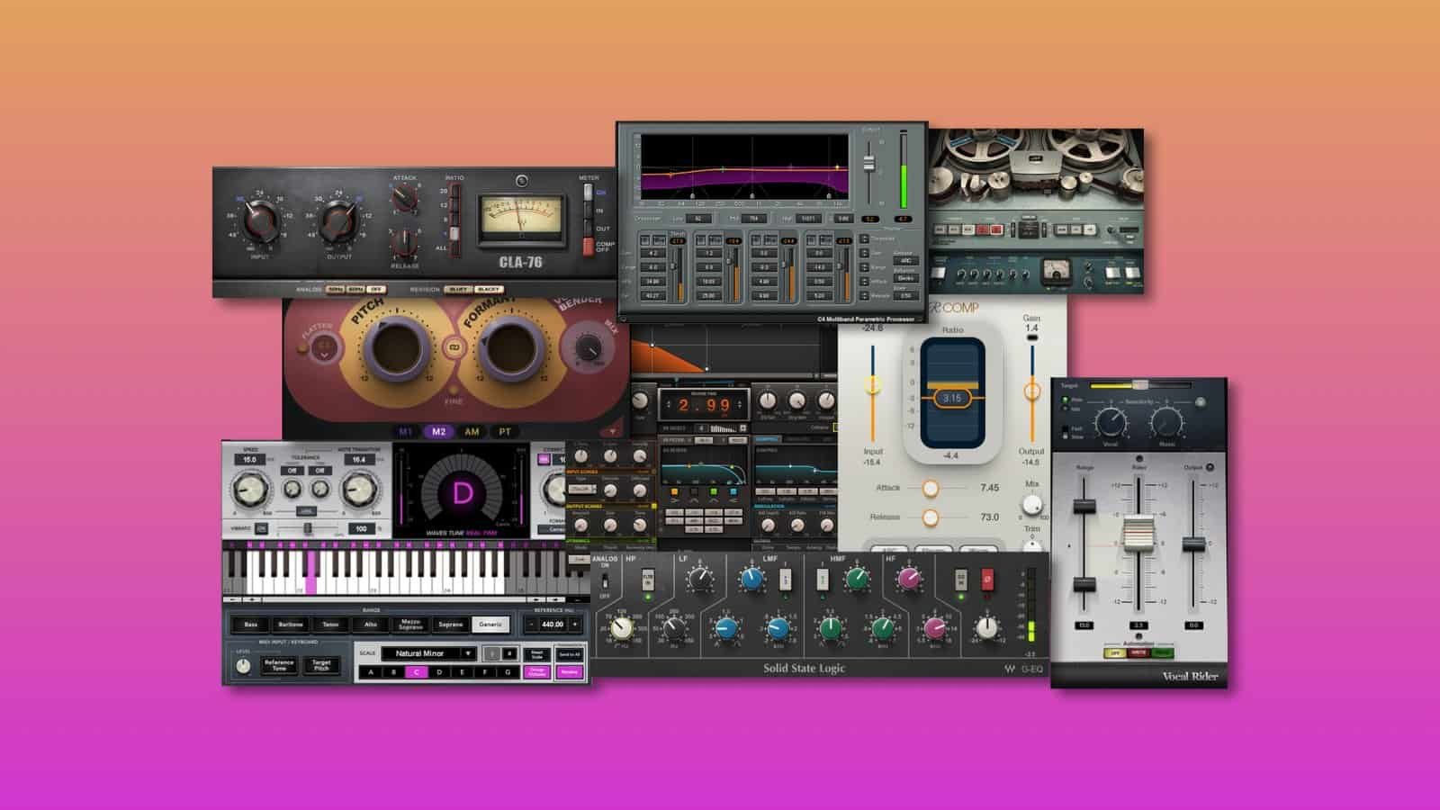
Task: Click the SSL G-EQ LF gain knob
Action: click(x=698, y=580)
